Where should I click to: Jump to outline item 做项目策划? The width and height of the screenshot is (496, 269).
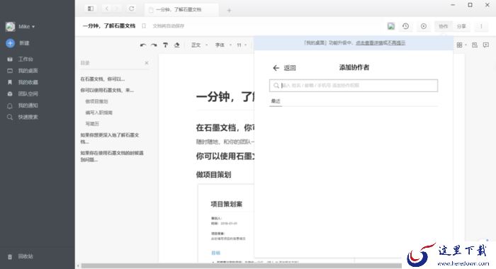pyautogui.click(x=96, y=101)
